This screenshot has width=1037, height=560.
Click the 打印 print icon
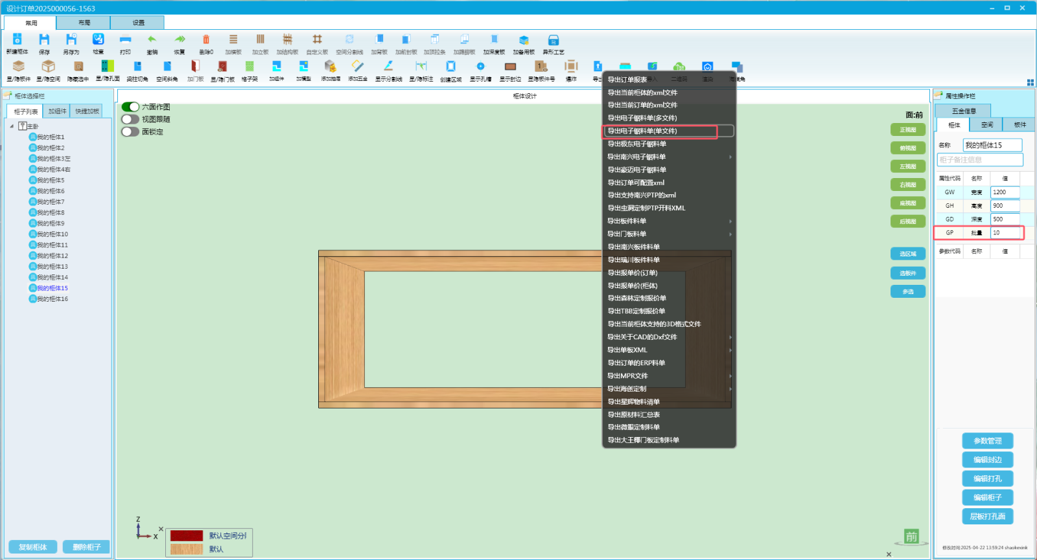[x=125, y=39]
